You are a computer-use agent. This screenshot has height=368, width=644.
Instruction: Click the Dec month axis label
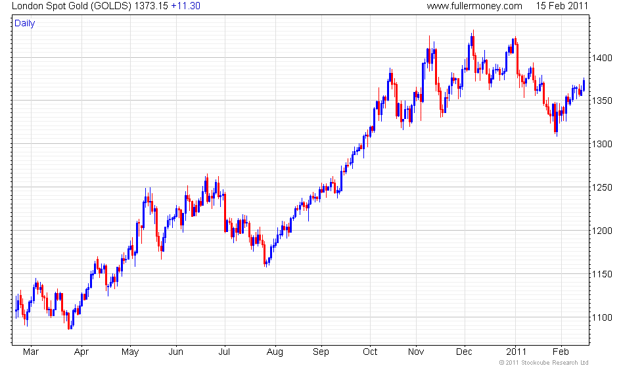pos(464,352)
